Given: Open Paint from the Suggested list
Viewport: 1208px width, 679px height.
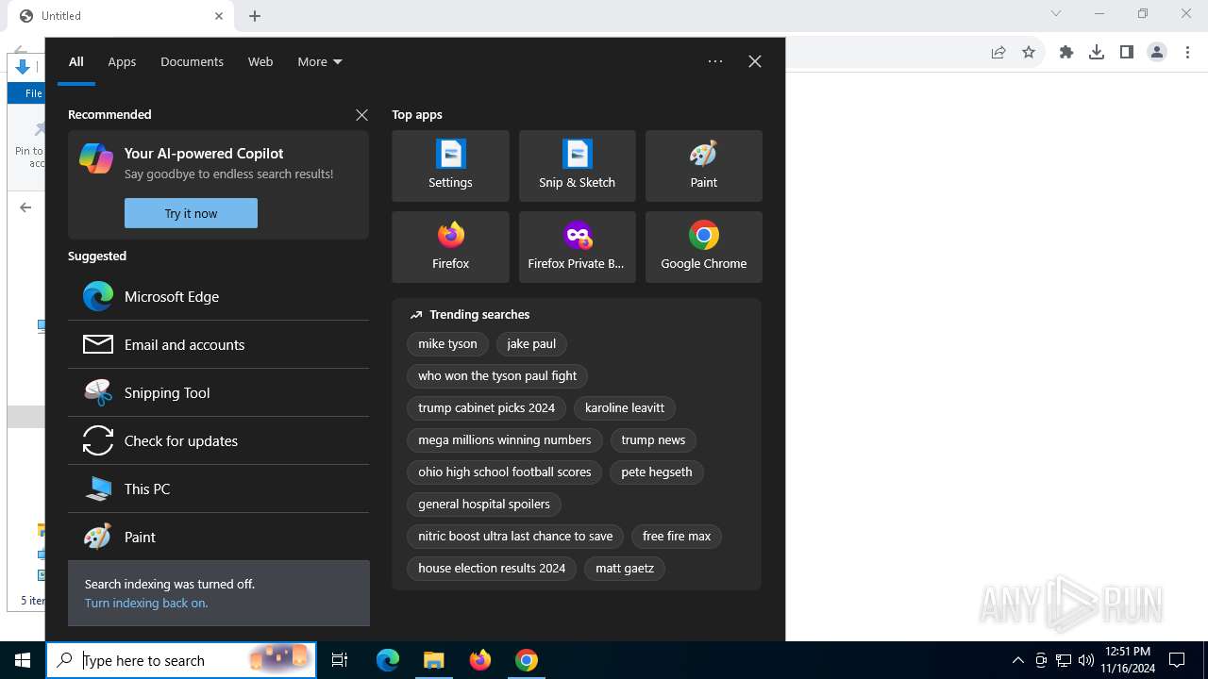Looking at the screenshot, I should [x=218, y=537].
